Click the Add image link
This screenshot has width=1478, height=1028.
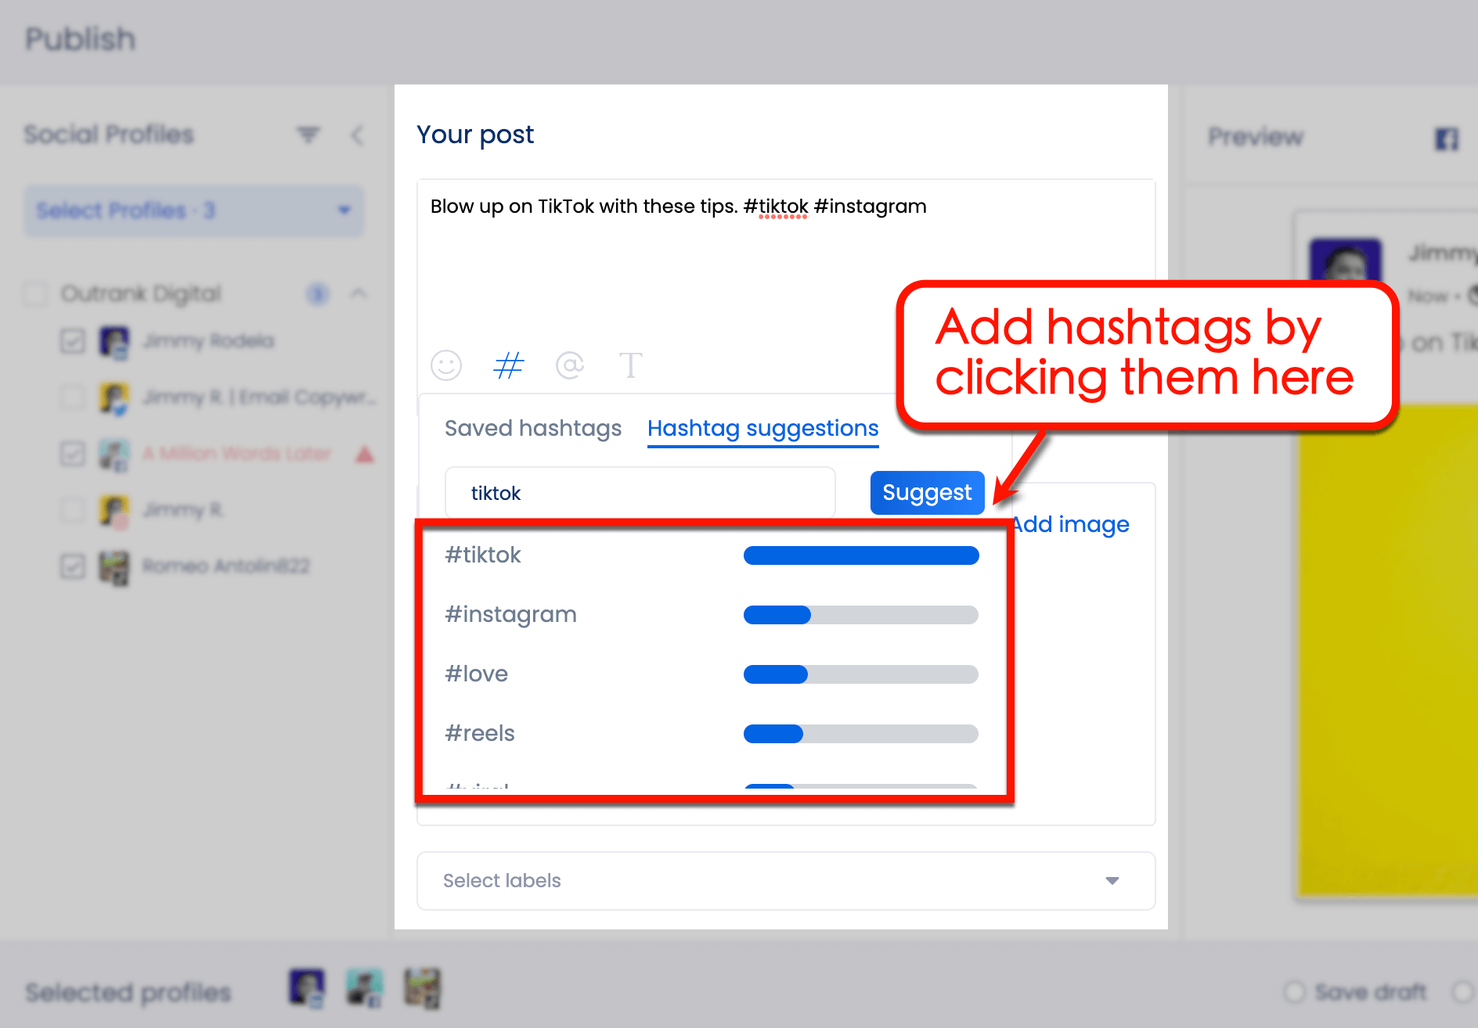click(x=1069, y=524)
